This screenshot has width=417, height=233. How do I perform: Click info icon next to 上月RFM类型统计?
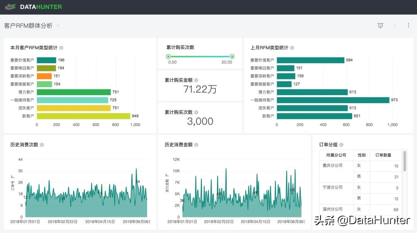point(292,48)
